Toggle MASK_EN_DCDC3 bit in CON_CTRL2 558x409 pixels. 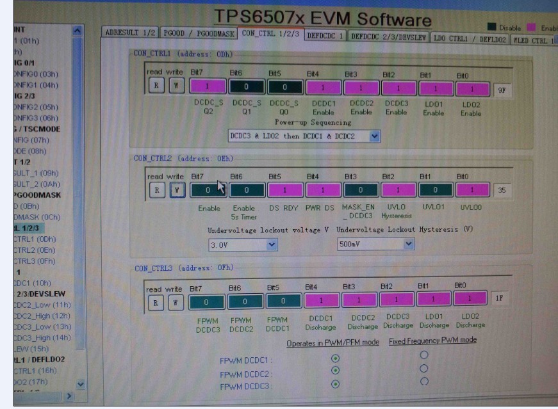pos(361,190)
